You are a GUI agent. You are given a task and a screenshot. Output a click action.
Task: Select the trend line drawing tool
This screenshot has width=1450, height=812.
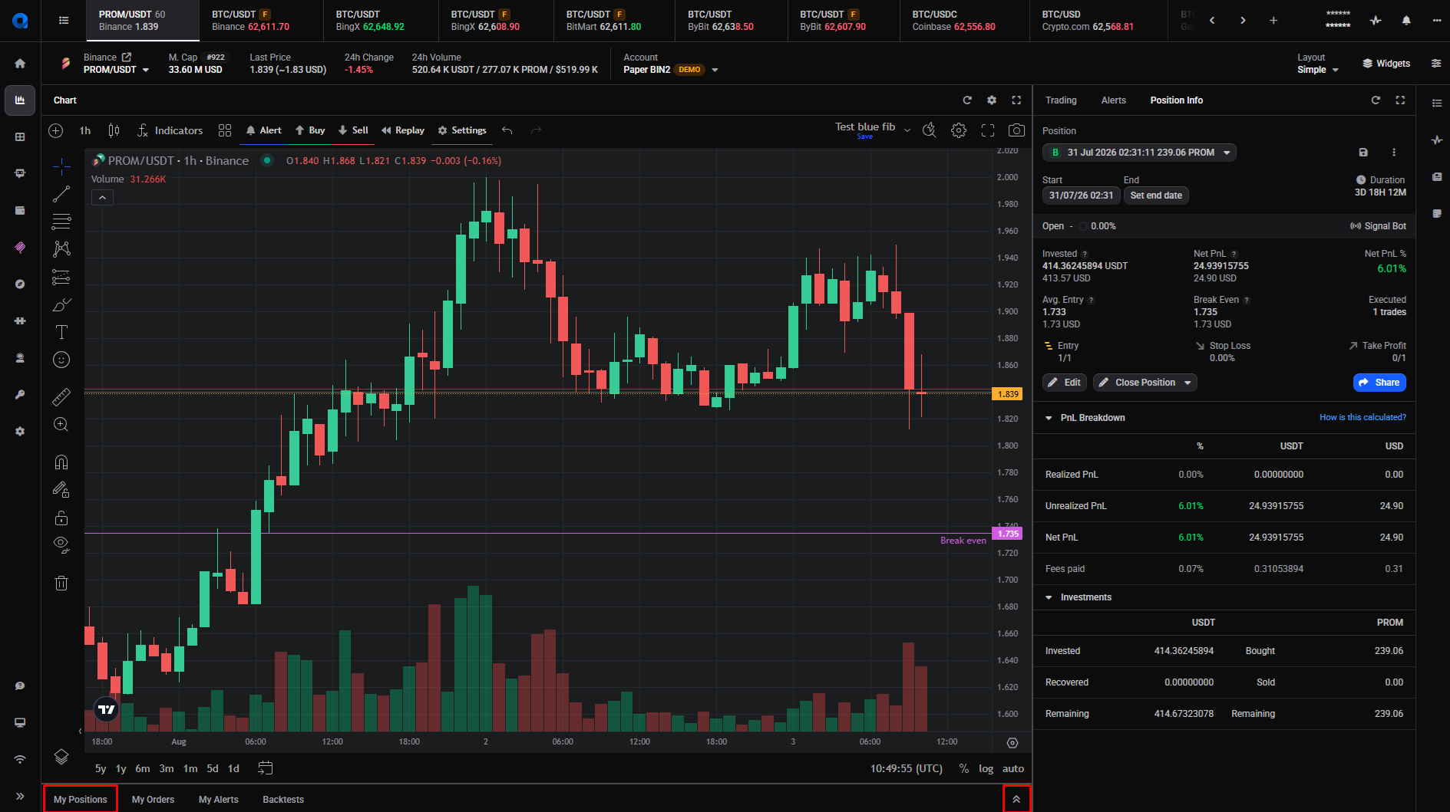pyautogui.click(x=61, y=194)
